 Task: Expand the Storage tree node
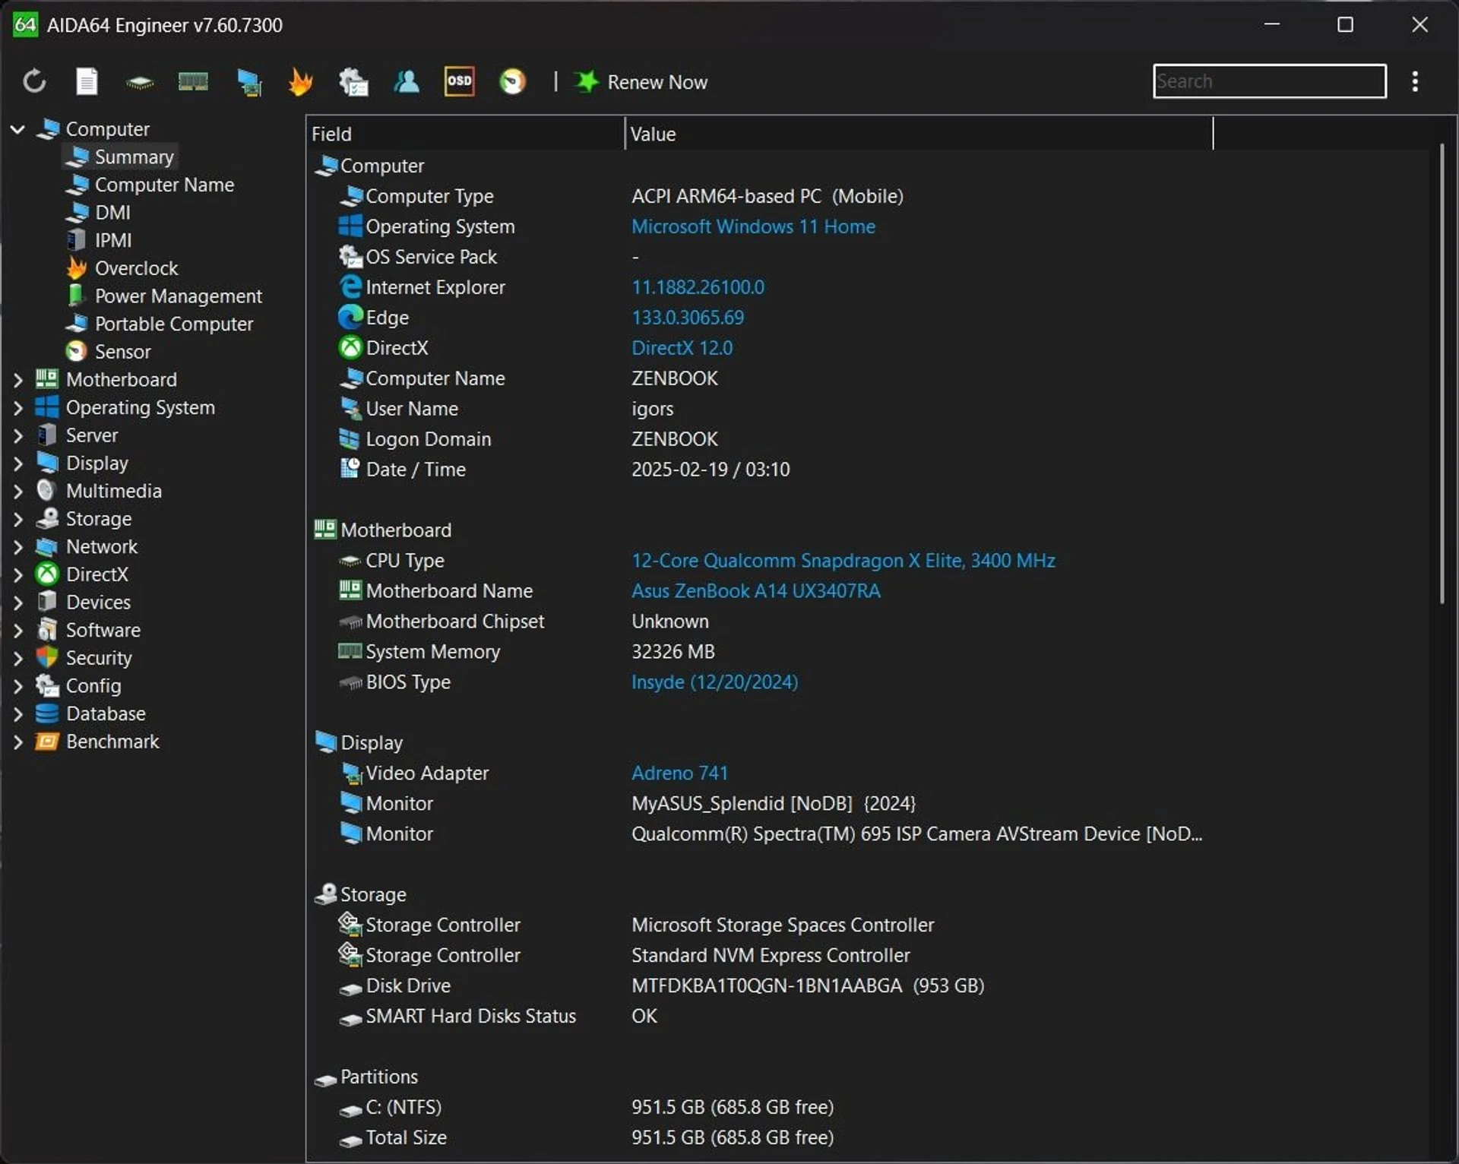pos(17,520)
